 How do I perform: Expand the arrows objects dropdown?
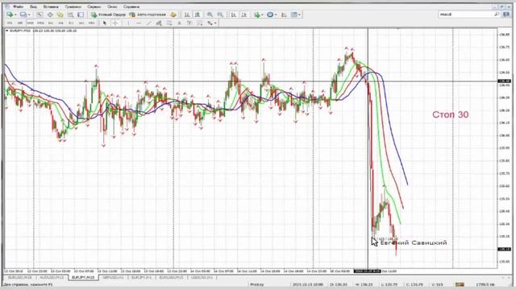tap(215, 23)
